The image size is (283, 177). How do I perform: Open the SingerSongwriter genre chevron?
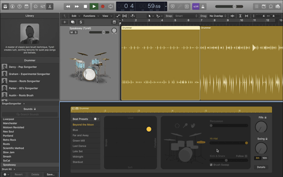pos(24,104)
